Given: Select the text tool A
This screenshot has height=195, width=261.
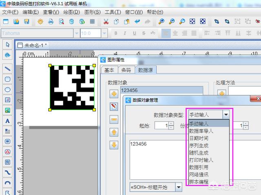Looking at the screenshot, I should (x=7, y=121).
